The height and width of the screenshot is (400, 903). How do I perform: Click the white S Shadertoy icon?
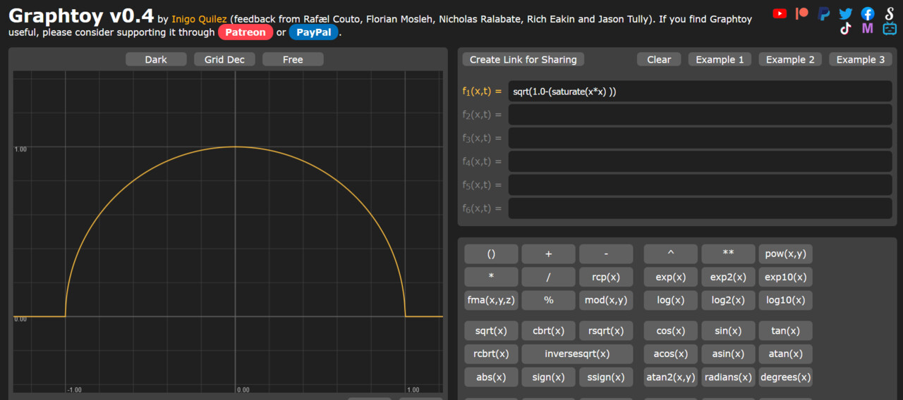pyautogui.click(x=890, y=13)
